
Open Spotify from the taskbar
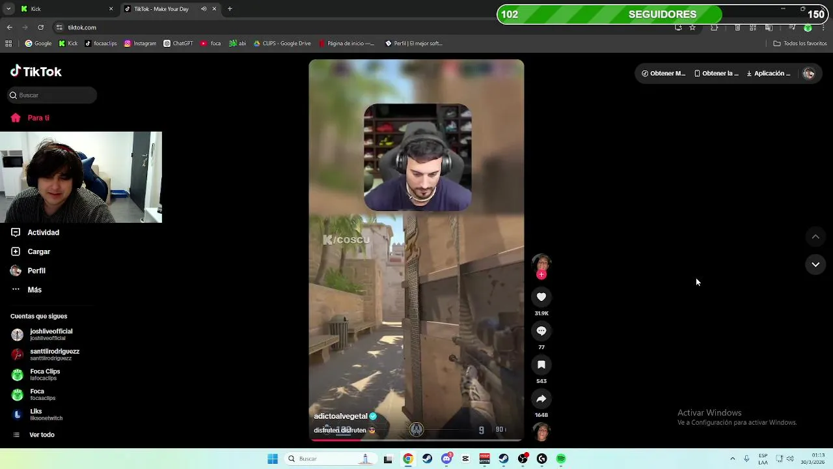(561, 459)
